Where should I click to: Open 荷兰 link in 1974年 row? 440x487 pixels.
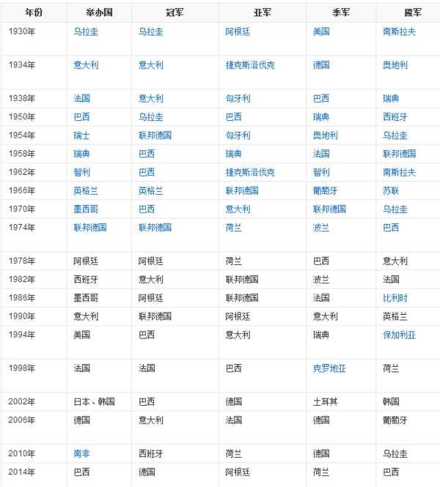click(233, 228)
